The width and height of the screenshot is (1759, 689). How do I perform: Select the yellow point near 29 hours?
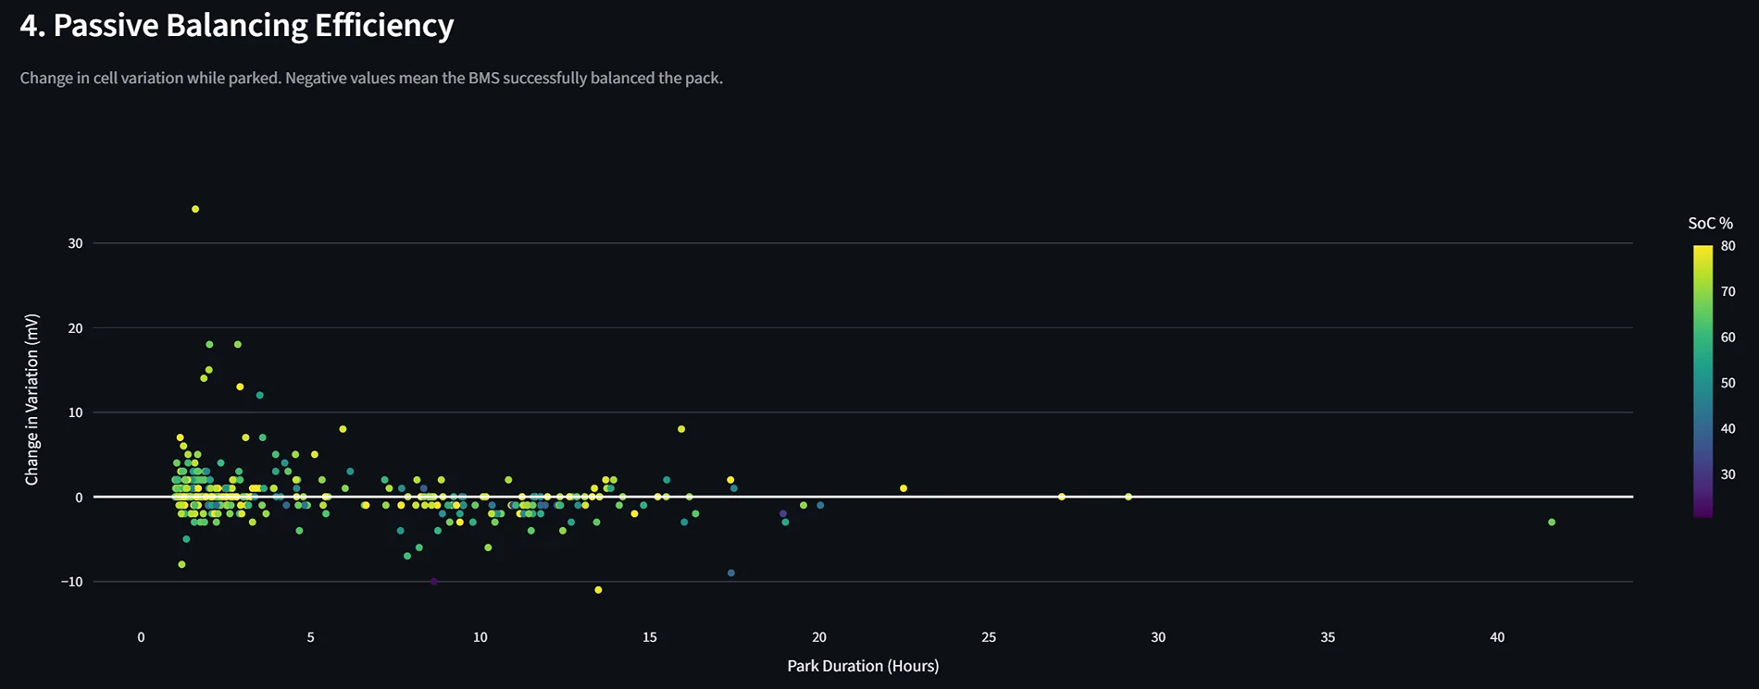(1129, 497)
